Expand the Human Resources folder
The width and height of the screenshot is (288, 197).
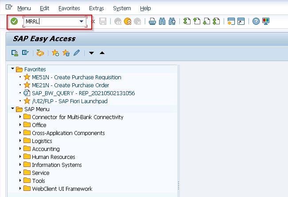tap(20, 156)
